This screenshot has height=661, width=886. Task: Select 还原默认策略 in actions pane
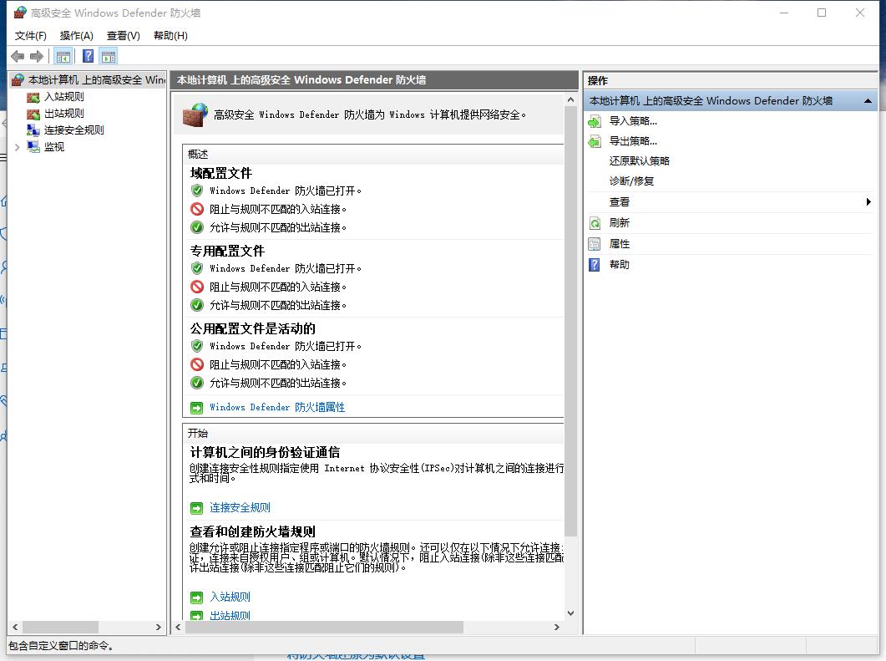[x=639, y=161]
